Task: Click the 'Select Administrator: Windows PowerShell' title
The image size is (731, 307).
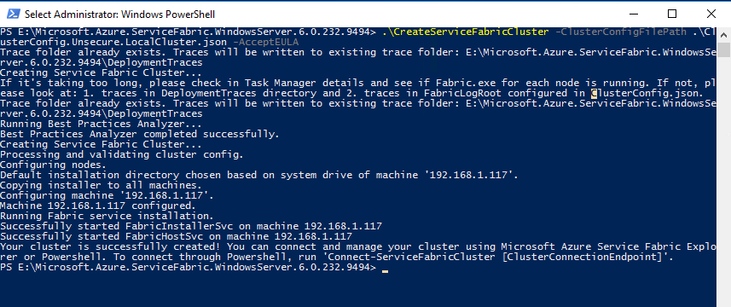Action: tap(119, 14)
